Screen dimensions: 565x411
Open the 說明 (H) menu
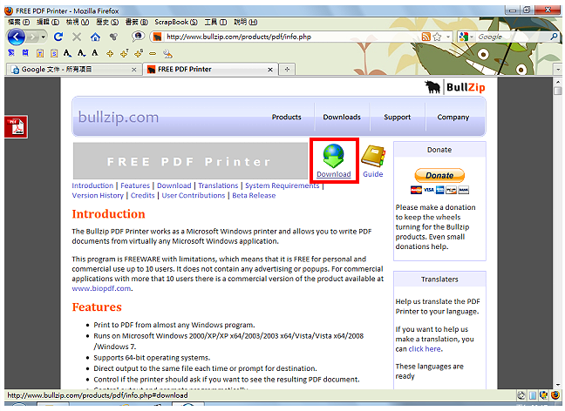coord(245,22)
